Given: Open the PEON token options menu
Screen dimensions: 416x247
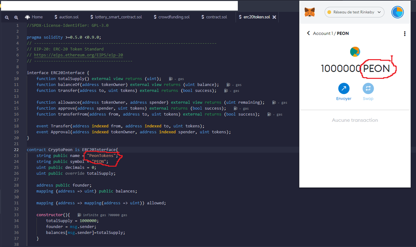Looking at the screenshot, I should coord(405,34).
